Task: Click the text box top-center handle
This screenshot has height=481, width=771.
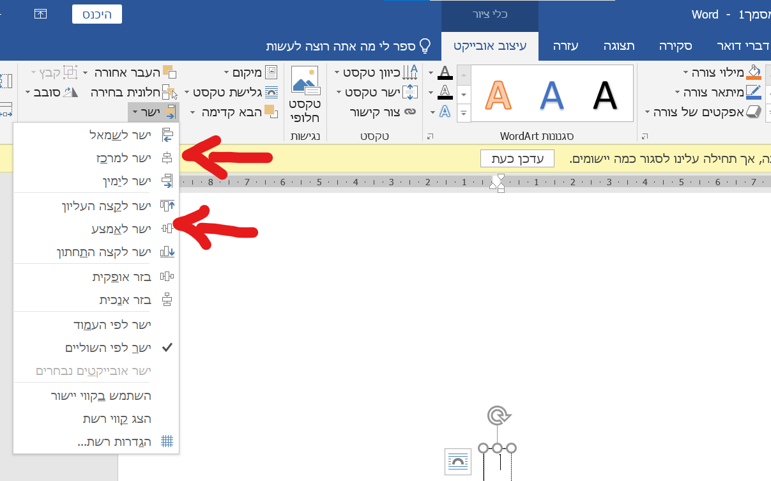Action: coord(497,448)
